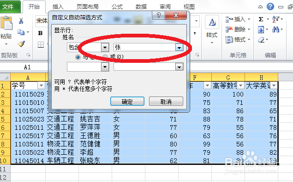Switch to the 公式 tab
Image resolution: width=293 pixels, height=182 pixels.
(117, 7)
